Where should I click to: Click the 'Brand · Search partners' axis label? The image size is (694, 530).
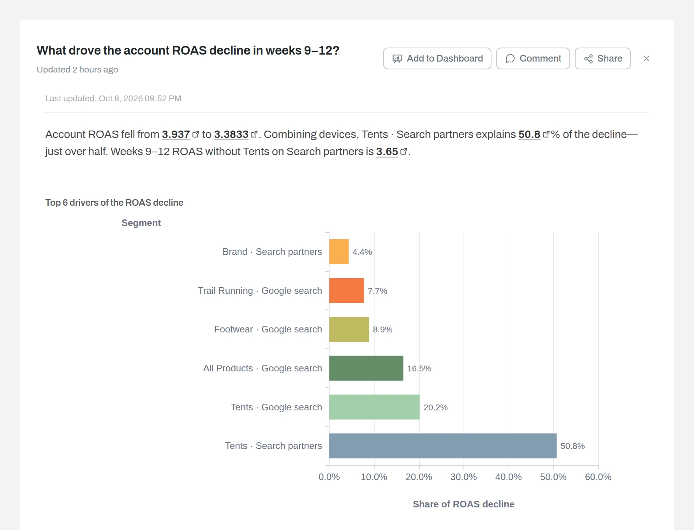tap(272, 252)
